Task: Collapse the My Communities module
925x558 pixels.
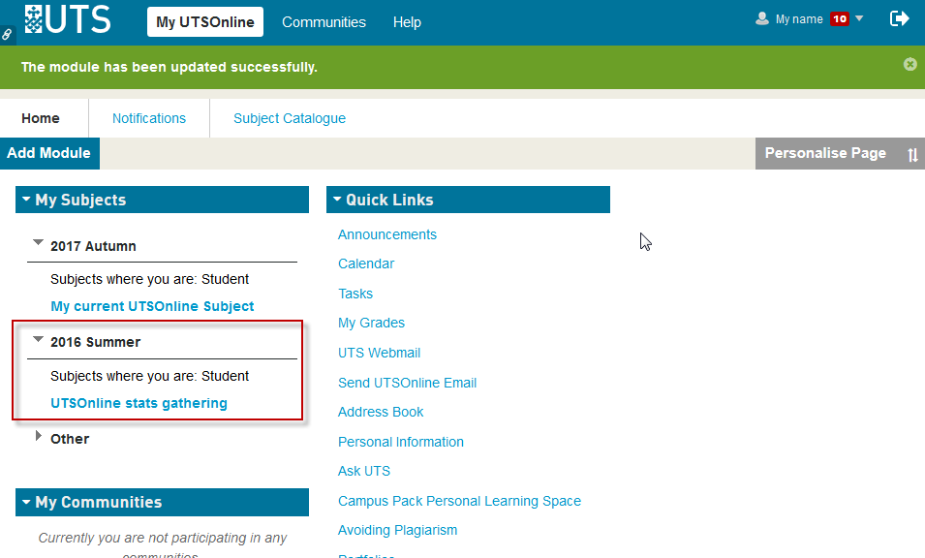Action: click(x=26, y=502)
